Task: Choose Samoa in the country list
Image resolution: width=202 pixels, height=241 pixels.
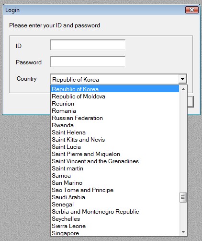Action: (x=115, y=176)
